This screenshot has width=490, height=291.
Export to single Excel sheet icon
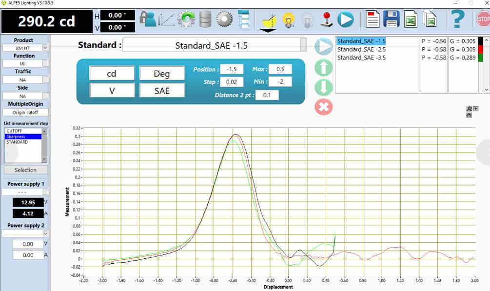[411, 19]
